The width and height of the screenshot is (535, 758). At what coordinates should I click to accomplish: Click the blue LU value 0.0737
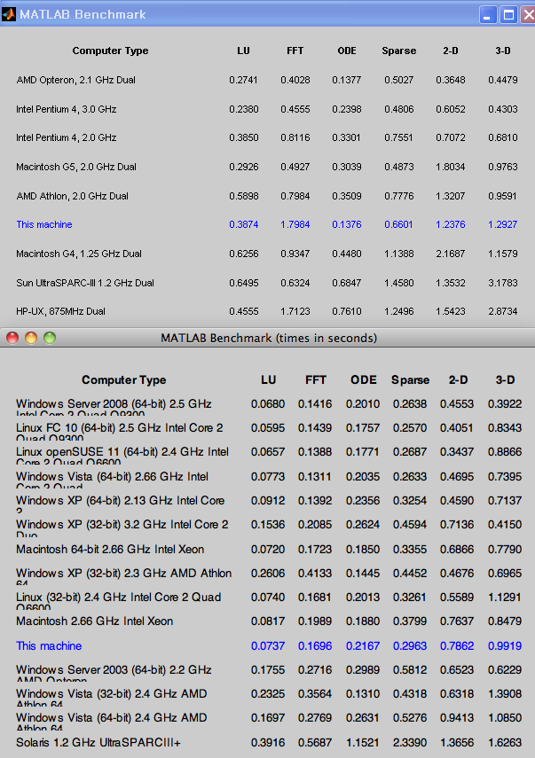pyautogui.click(x=268, y=645)
